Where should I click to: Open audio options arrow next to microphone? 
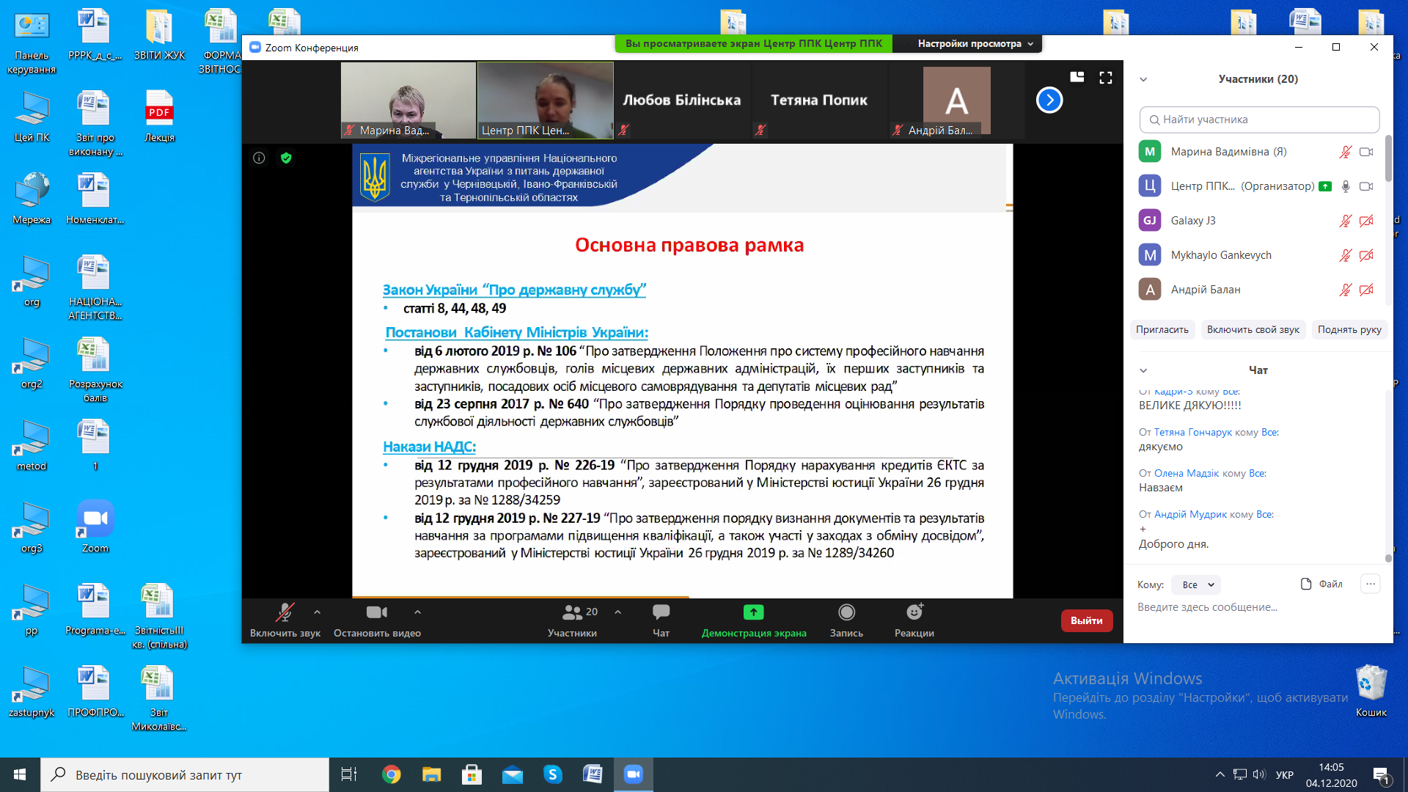[x=317, y=612]
